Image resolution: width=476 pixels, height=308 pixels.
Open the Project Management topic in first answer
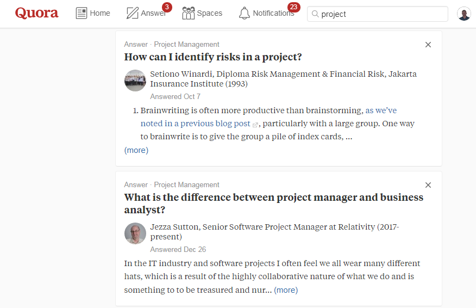(x=186, y=45)
